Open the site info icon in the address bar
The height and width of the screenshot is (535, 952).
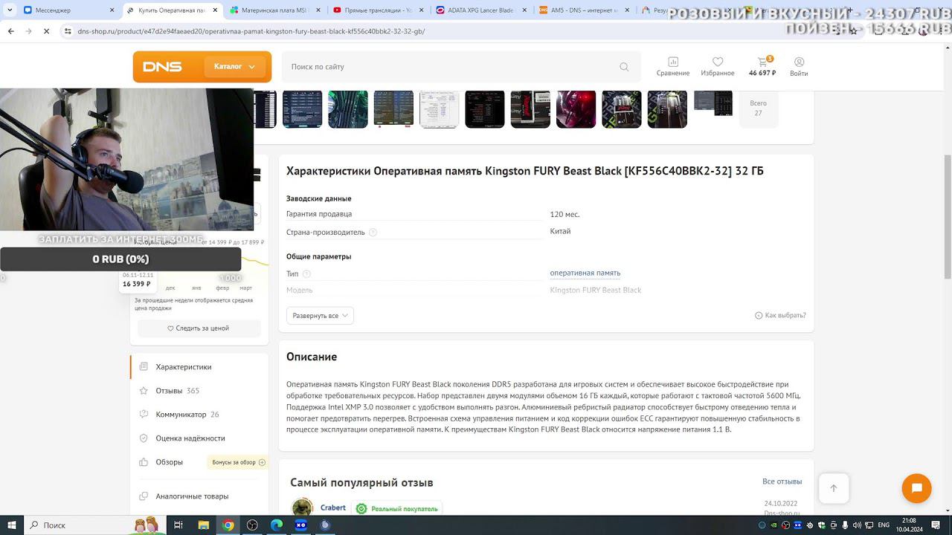click(68, 31)
